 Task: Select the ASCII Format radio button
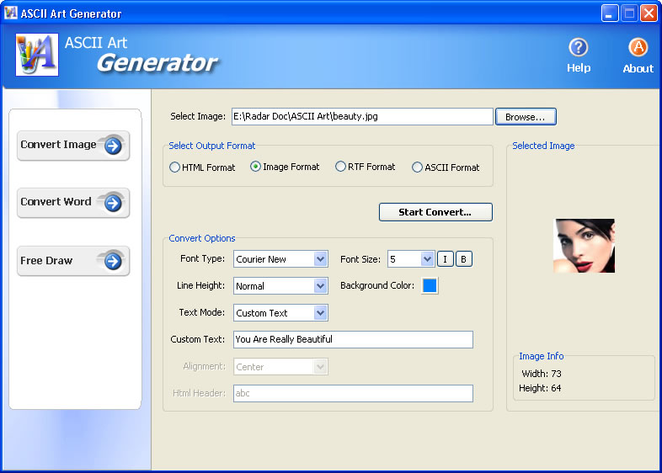[x=417, y=167]
